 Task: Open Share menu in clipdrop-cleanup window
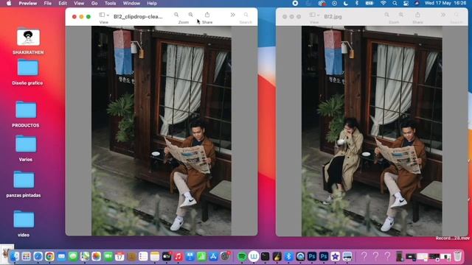click(x=207, y=15)
